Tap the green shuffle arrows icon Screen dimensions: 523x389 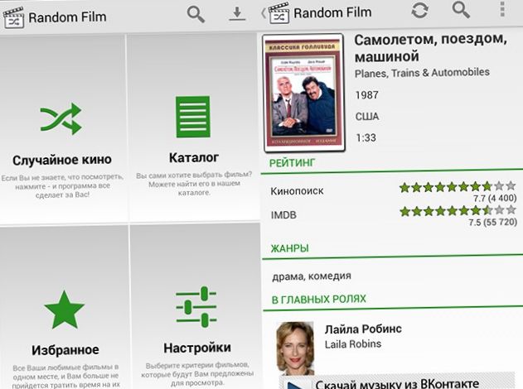coord(61,119)
